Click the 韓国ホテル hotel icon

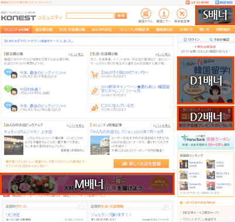click(146, 14)
